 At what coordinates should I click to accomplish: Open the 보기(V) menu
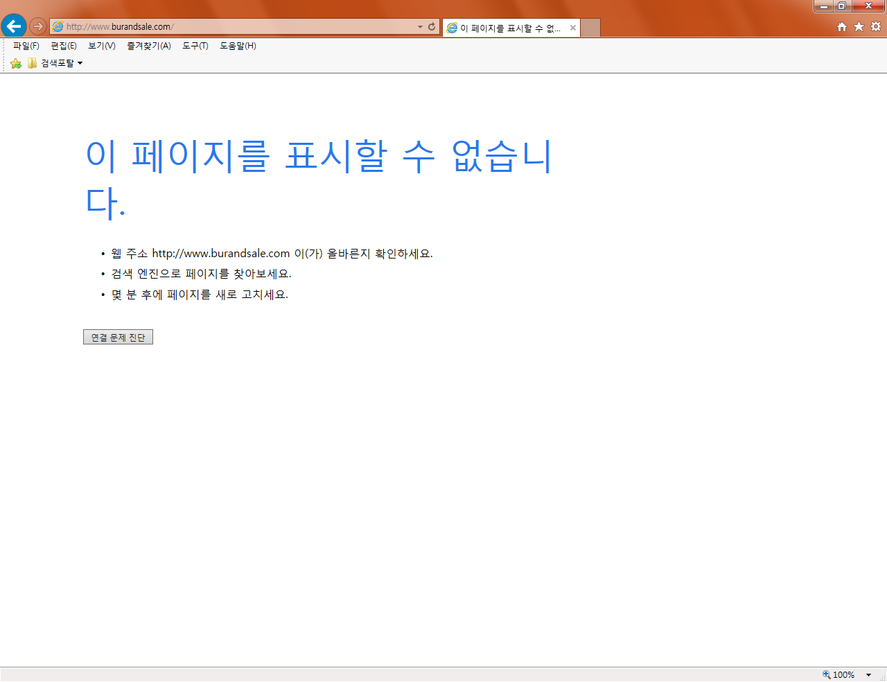(x=102, y=46)
